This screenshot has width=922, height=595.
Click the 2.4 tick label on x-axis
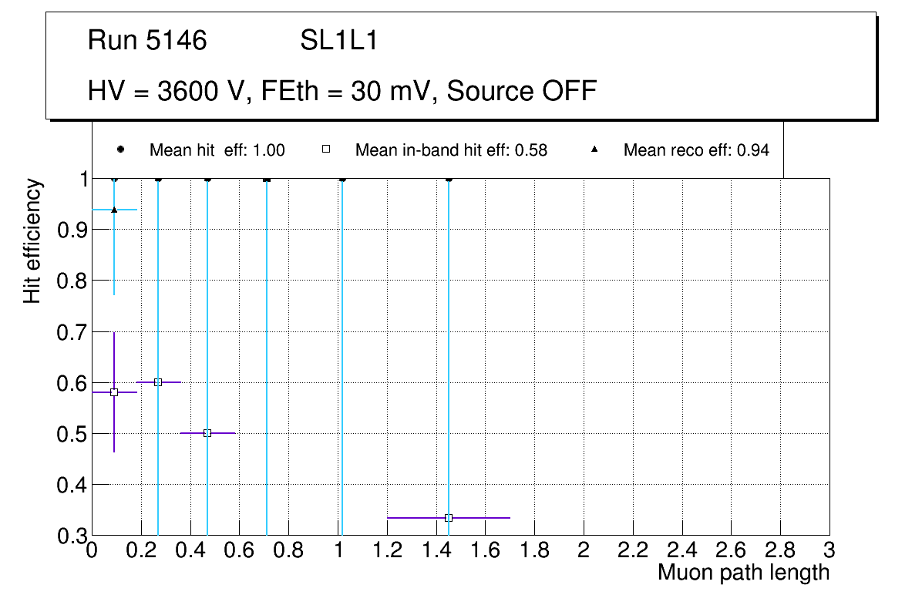(x=682, y=550)
